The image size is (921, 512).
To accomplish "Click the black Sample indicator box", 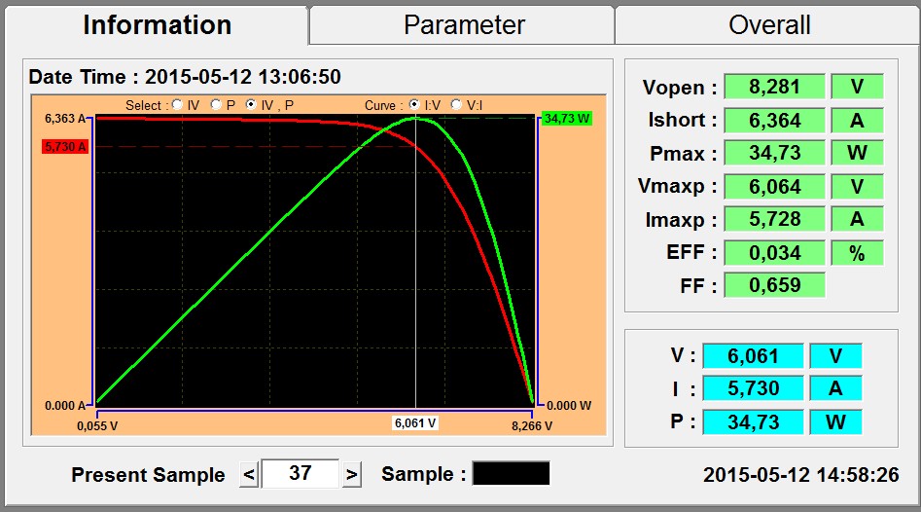I will click(511, 473).
